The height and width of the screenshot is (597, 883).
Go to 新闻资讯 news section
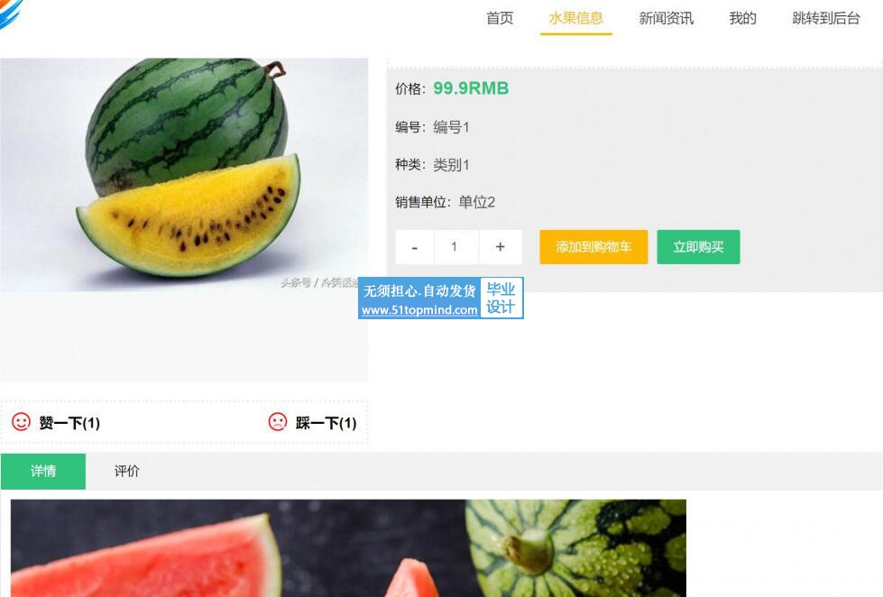pyautogui.click(x=667, y=18)
